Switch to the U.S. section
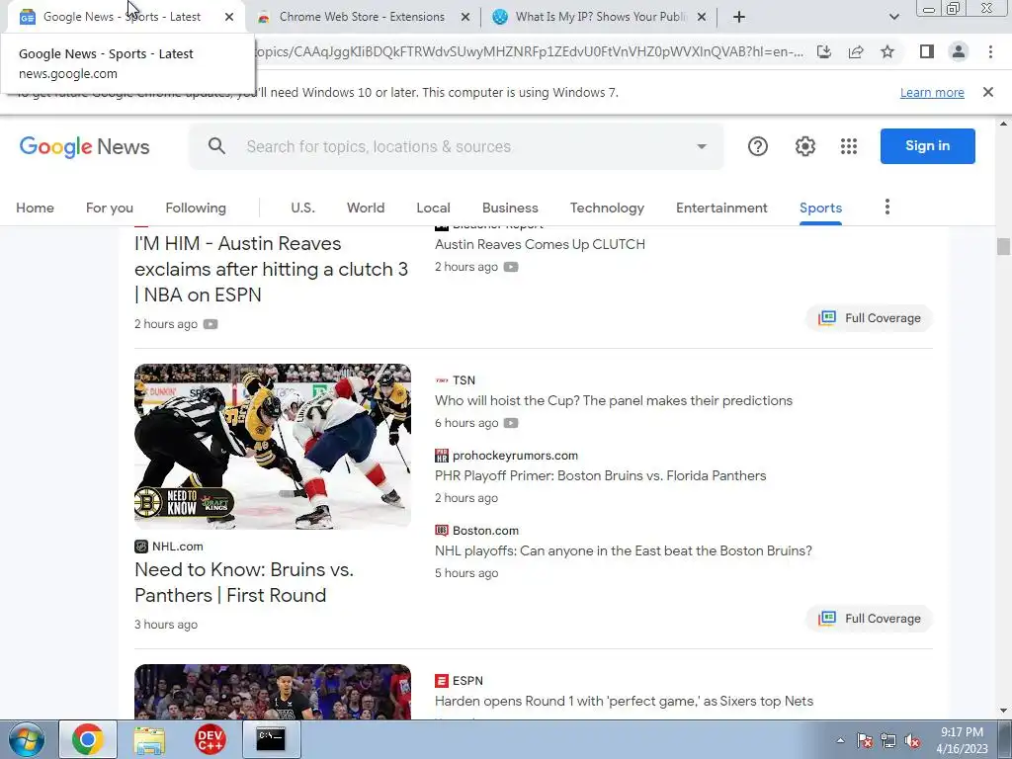The image size is (1012, 759). [302, 208]
